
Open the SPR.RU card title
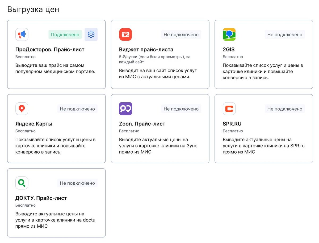coord(232,124)
